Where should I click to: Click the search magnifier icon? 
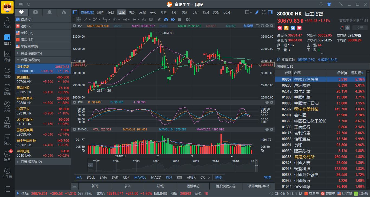tap(29, 4)
